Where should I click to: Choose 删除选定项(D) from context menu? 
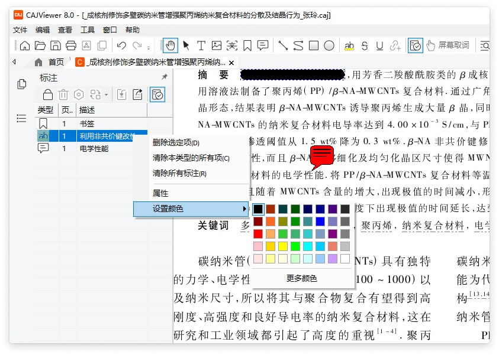click(176, 143)
